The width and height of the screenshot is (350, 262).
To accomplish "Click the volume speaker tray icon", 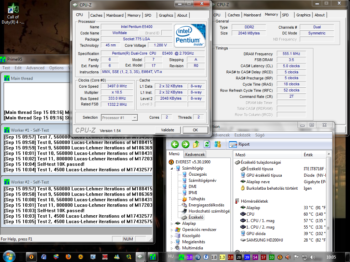I will pyautogui.click(x=312, y=257).
